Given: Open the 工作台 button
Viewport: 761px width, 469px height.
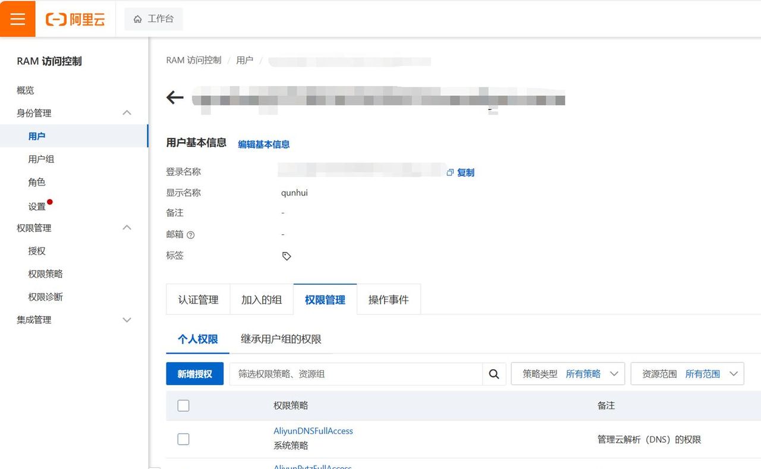Looking at the screenshot, I should click(153, 19).
